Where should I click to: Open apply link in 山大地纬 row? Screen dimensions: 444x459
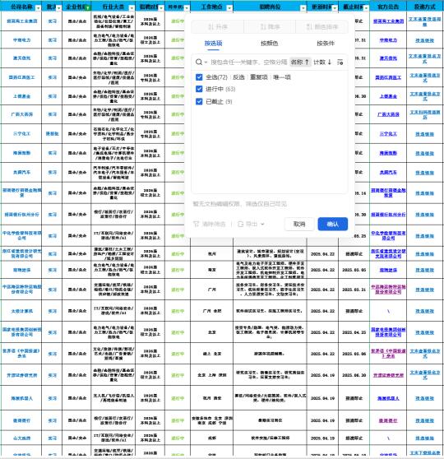pos(425,438)
